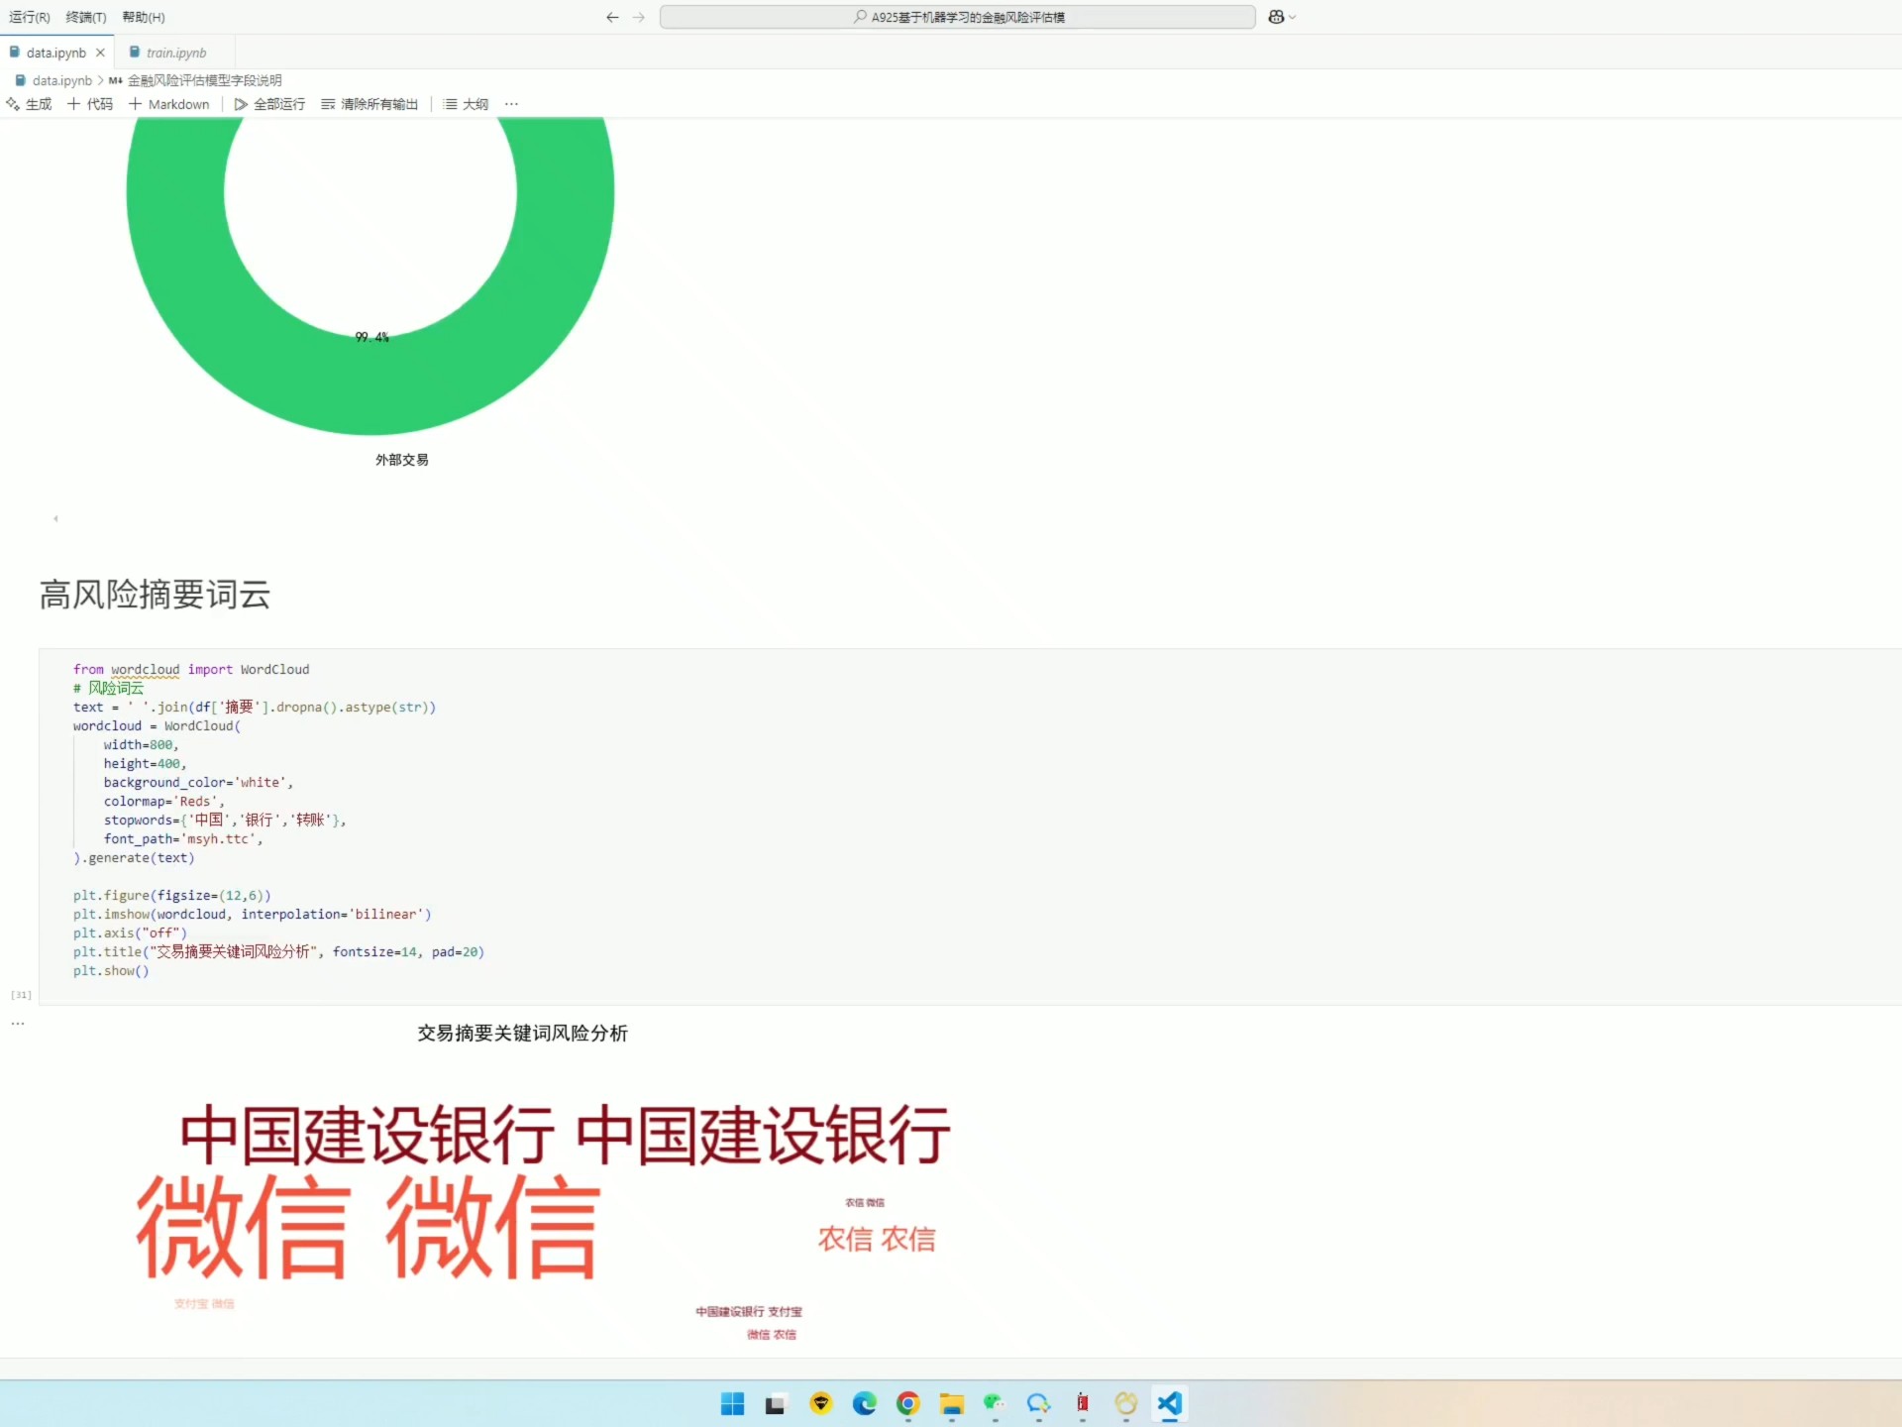
Task: Open the 帮助(H) menu
Action: point(144,17)
